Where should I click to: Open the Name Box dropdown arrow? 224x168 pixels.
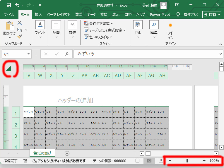point(28,54)
